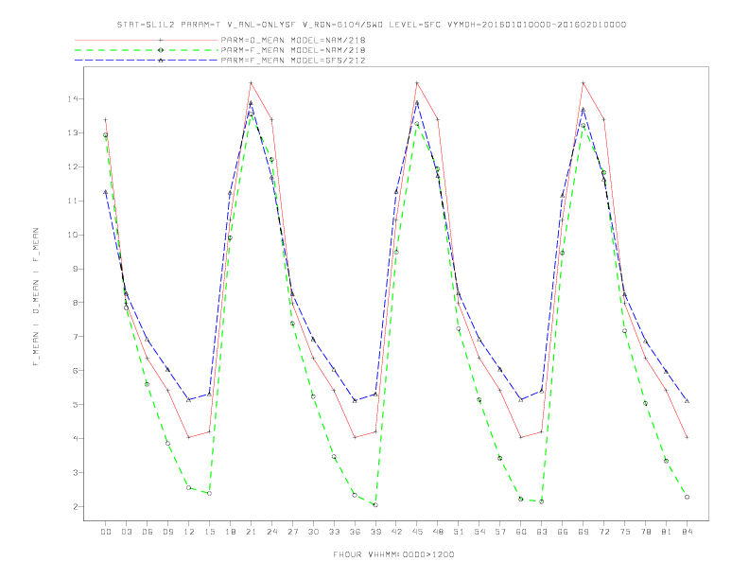Click the blue triangle data point at hour 84
The image size is (749, 579).
(687, 401)
